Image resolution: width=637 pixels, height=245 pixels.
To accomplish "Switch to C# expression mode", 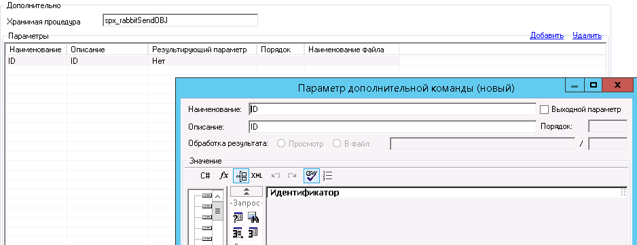I will tap(205, 176).
